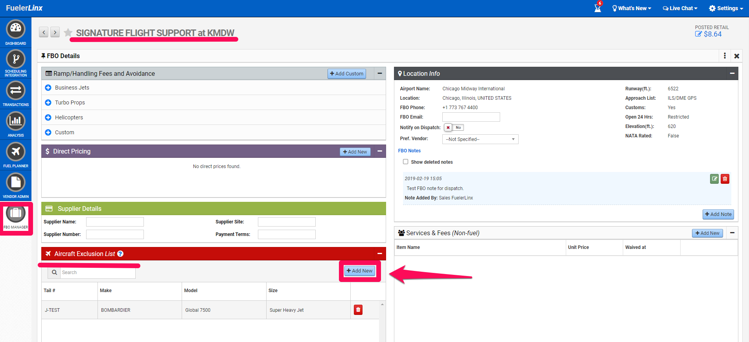Open the Settings menu

[x=726, y=8]
